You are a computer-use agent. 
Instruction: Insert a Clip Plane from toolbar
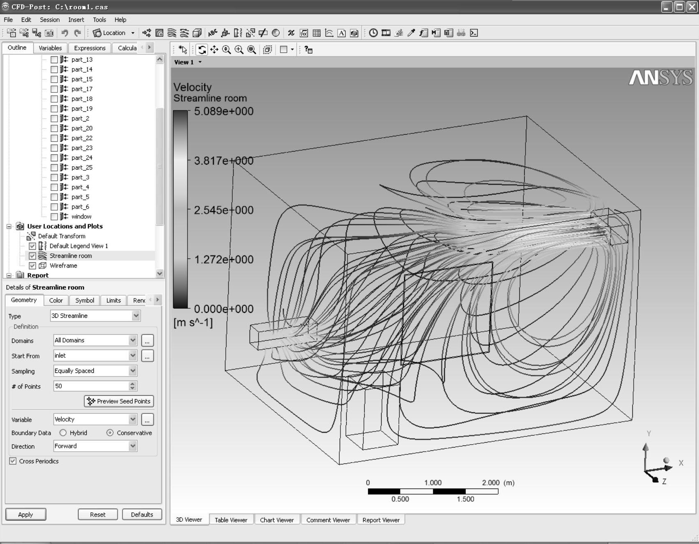point(263,33)
